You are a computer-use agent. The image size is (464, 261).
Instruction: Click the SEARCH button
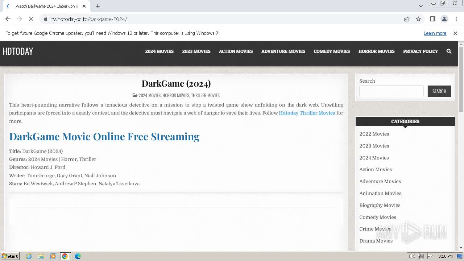coord(439,91)
